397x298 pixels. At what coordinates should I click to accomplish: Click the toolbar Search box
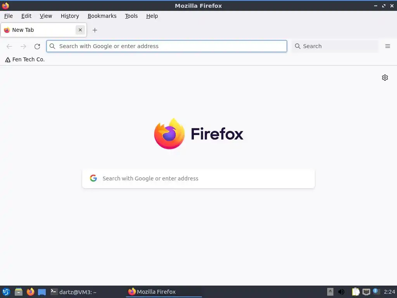(335, 46)
